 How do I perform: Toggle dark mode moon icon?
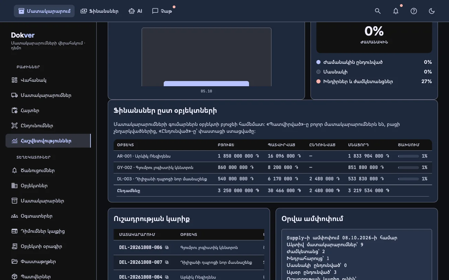432,11
